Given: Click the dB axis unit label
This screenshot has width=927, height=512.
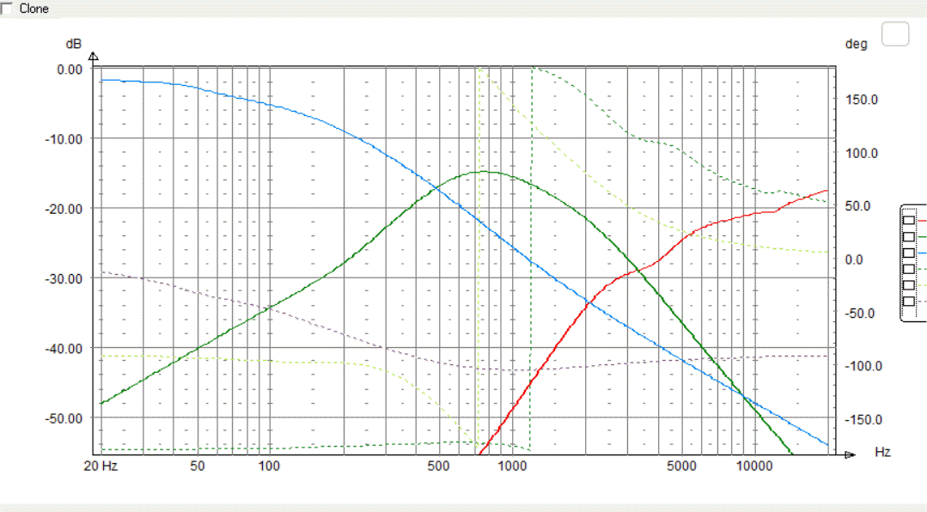Looking at the screenshot, I should [x=73, y=45].
